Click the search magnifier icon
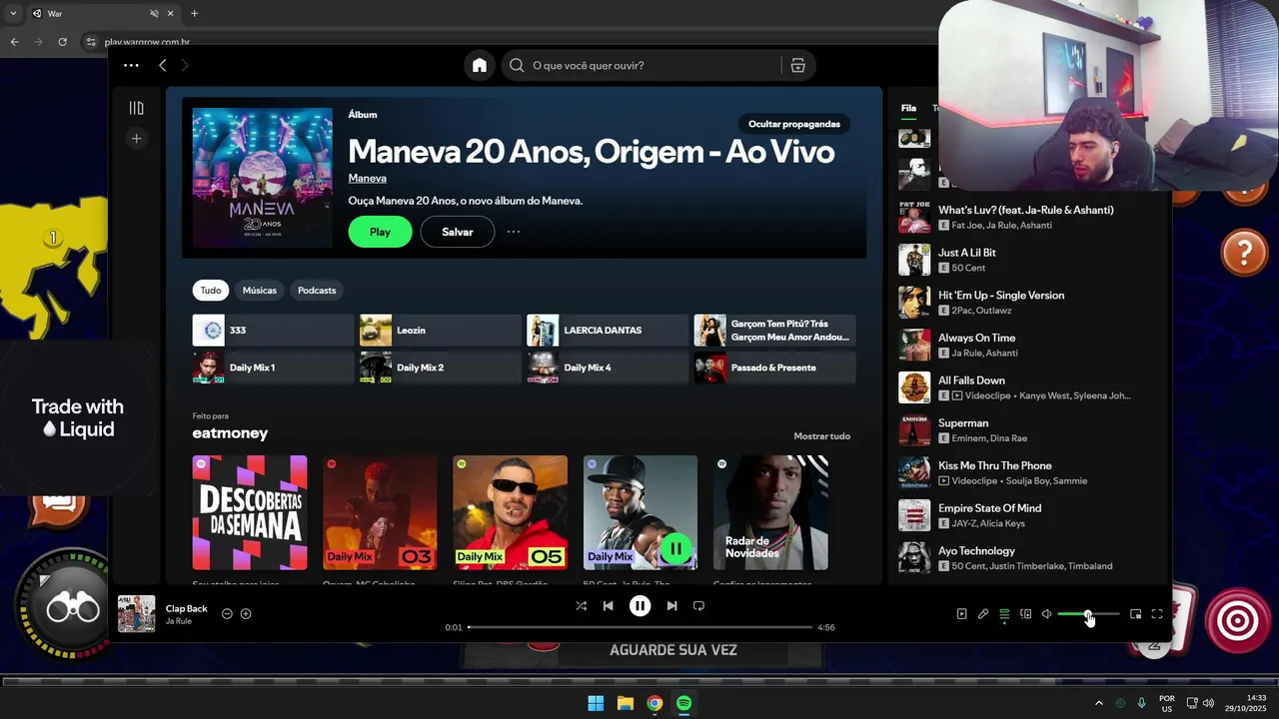1279x719 pixels. click(517, 65)
